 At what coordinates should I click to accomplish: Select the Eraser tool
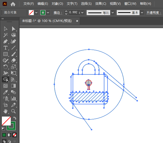(13, 60)
